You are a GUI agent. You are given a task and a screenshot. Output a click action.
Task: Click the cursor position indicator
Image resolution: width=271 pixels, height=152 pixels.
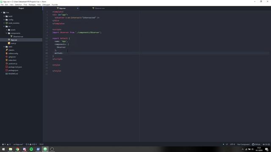(41, 144)
